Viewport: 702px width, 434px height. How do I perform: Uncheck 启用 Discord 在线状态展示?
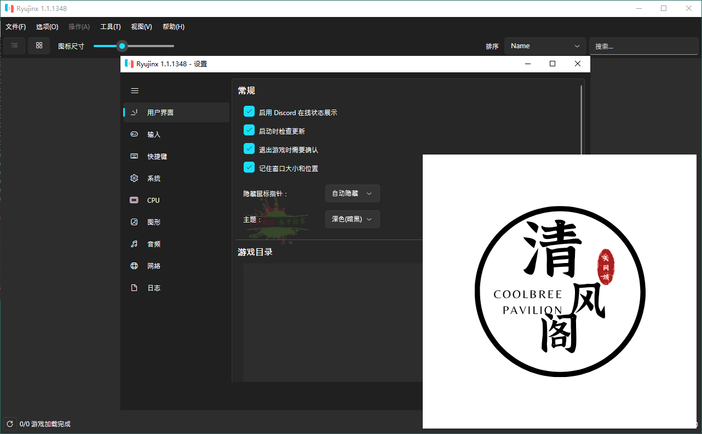point(249,112)
